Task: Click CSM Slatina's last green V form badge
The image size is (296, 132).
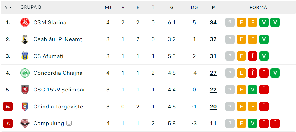Action: (275, 22)
